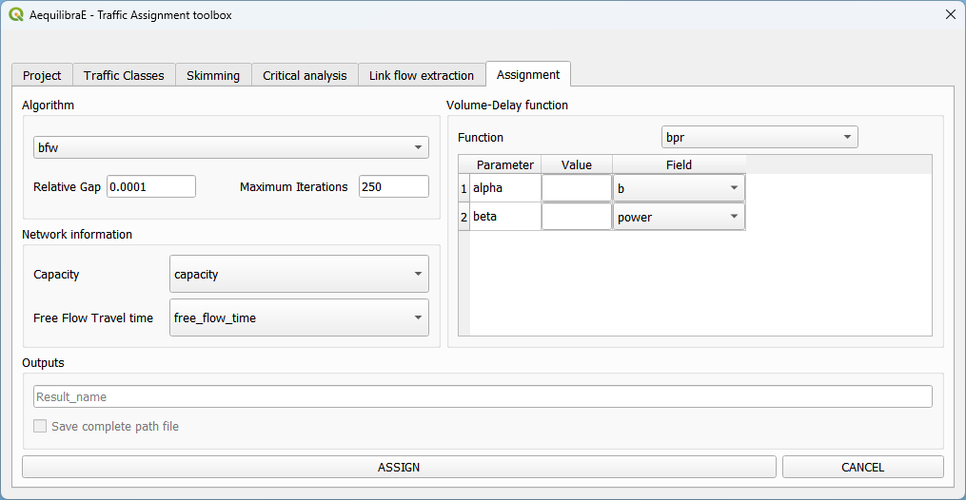Go to the Skimming tab
The image size is (966, 500).
click(x=213, y=75)
